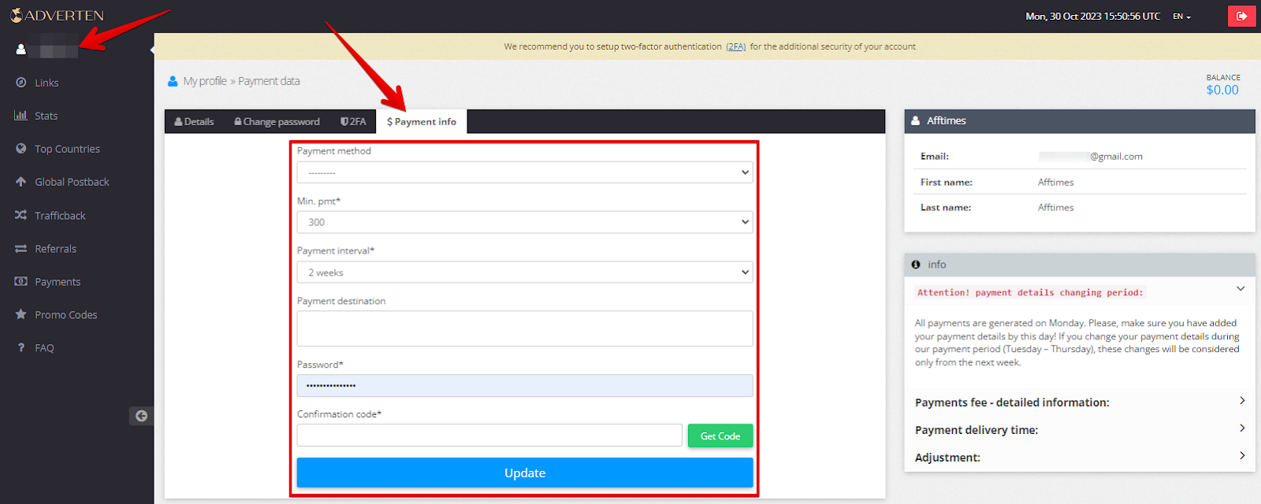Viewport: 1261px width, 504px height.
Task: Collapse sidebar with the round arrow icon
Action: [x=141, y=416]
